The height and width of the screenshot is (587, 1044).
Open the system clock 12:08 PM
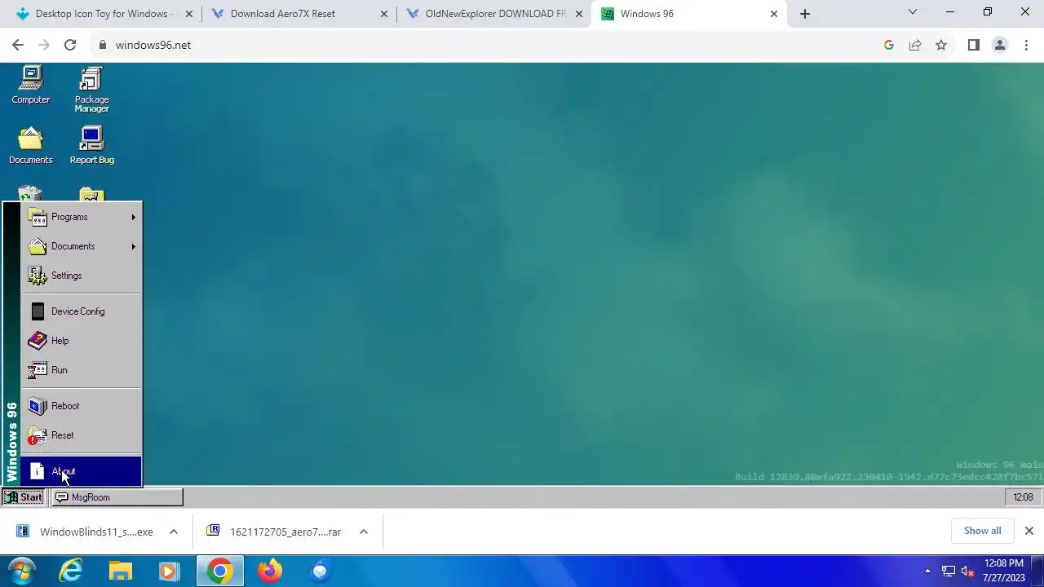tap(1004, 571)
